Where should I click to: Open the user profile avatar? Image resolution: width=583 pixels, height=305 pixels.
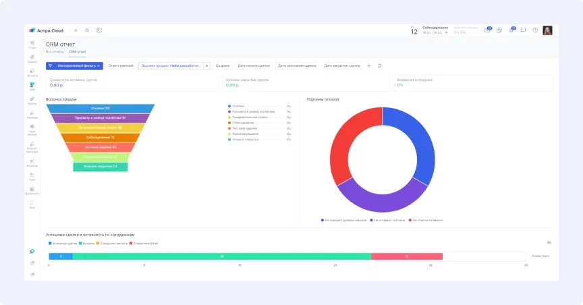coord(547,30)
